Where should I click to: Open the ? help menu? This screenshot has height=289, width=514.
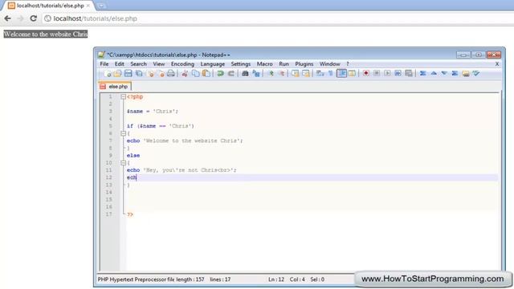pyautogui.click(x=348, y=64)
